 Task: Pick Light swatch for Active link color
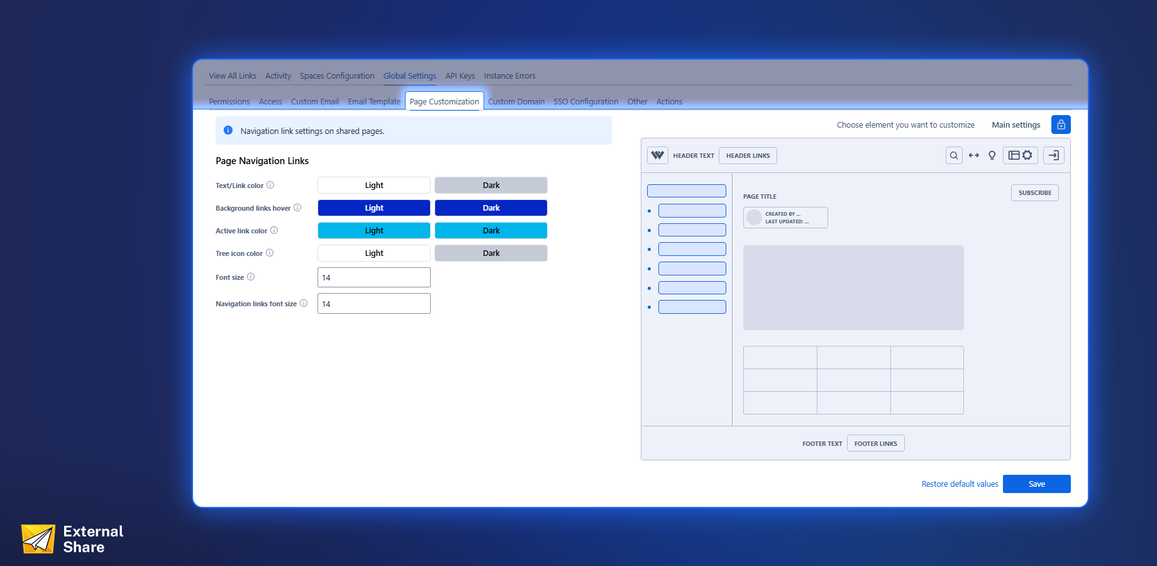[374, 230]
